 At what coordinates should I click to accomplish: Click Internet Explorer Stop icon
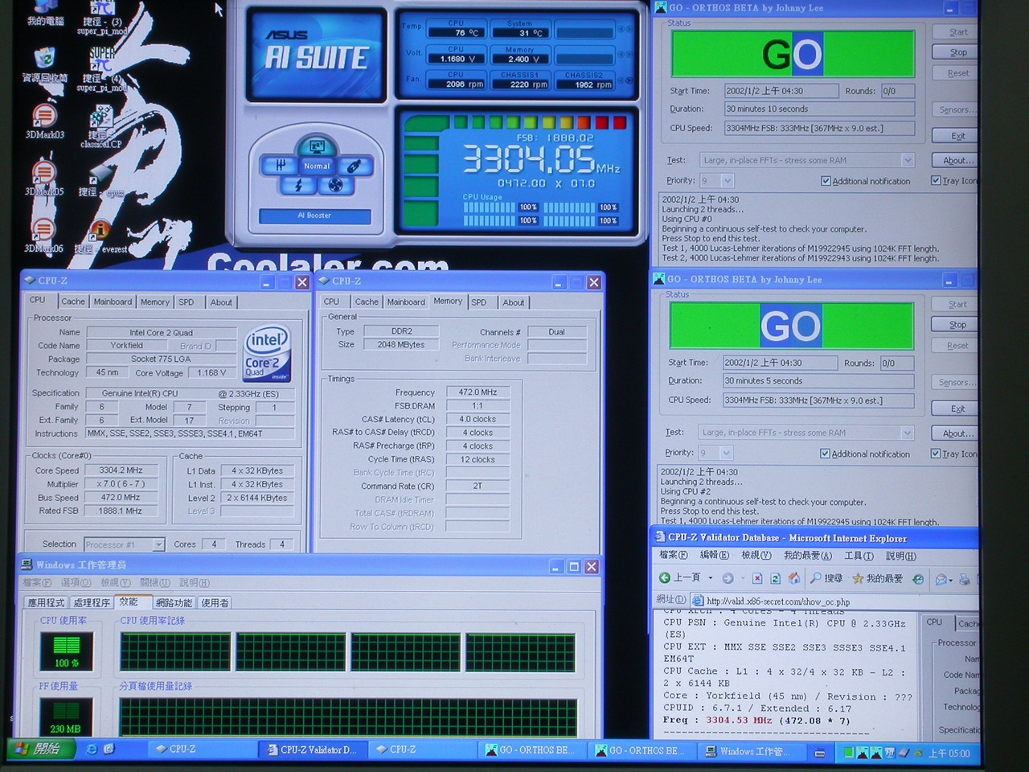pos(757,578)
